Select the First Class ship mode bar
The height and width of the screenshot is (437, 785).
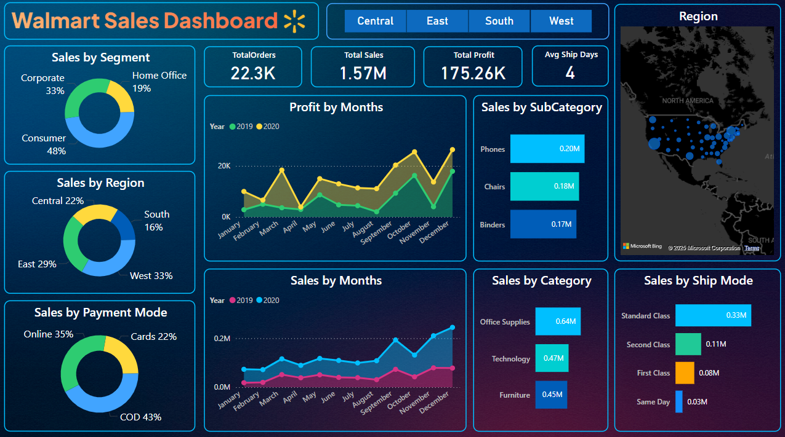(685, 373)
